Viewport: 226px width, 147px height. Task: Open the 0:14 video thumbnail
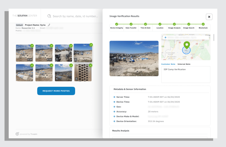click(x=24, y=53)
